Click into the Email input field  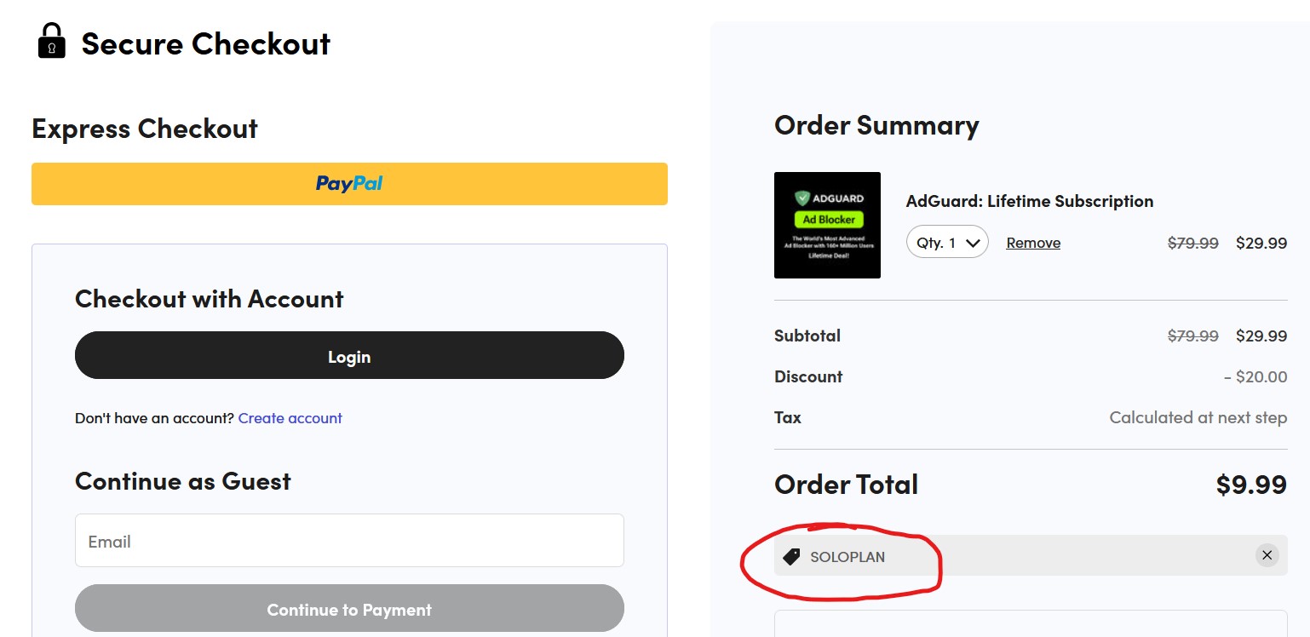pos(348,541)
